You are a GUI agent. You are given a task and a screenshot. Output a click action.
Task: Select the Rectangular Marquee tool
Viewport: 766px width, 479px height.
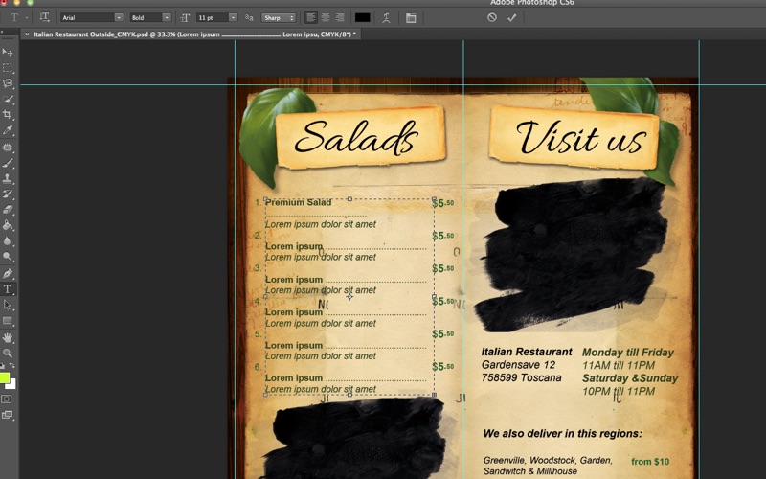tap(8, 67)
